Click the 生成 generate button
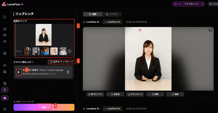This screenshot has height=113, width=218. click(44, 107)
